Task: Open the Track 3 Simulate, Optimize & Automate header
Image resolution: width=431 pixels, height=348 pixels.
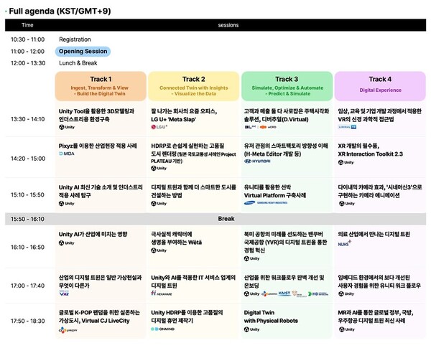Action: tap(287, 85)
